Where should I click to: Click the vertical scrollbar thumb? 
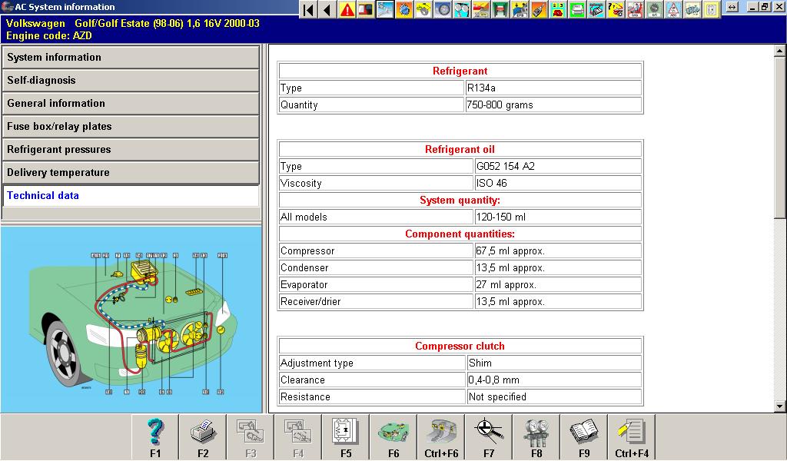(779, 137)
